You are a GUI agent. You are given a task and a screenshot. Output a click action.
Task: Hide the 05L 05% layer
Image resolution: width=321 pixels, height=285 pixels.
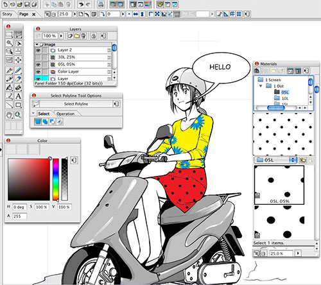39,64
